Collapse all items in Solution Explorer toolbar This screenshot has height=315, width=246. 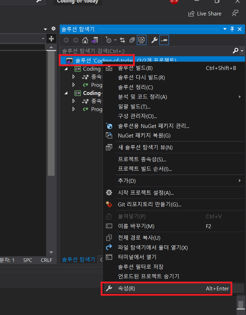click(132, 40)
